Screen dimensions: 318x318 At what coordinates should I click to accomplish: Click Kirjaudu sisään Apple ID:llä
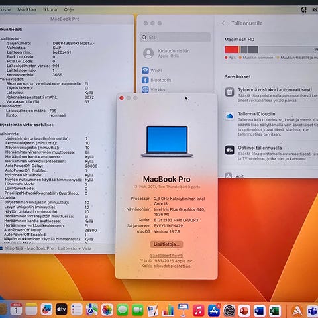(174, 53)
